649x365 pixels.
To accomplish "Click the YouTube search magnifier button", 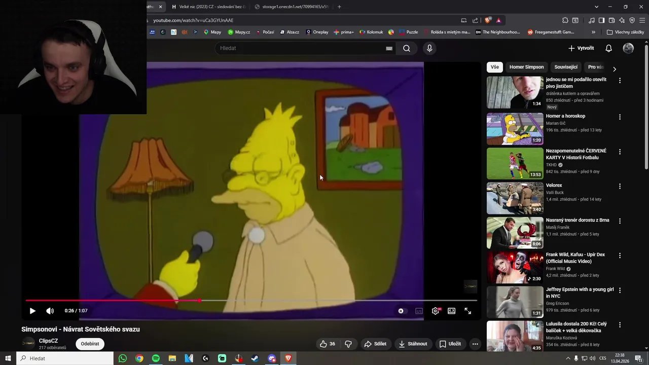I will pos(407,48).
